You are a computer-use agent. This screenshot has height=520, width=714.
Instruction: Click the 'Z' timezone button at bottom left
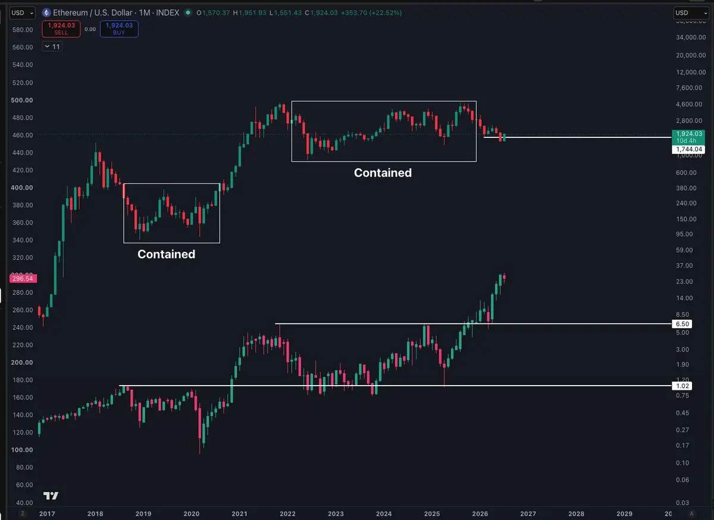coord(23,513)
